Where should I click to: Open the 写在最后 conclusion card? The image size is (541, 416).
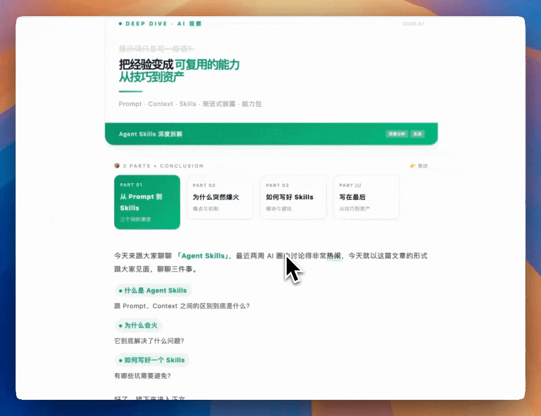pos(366,197)
